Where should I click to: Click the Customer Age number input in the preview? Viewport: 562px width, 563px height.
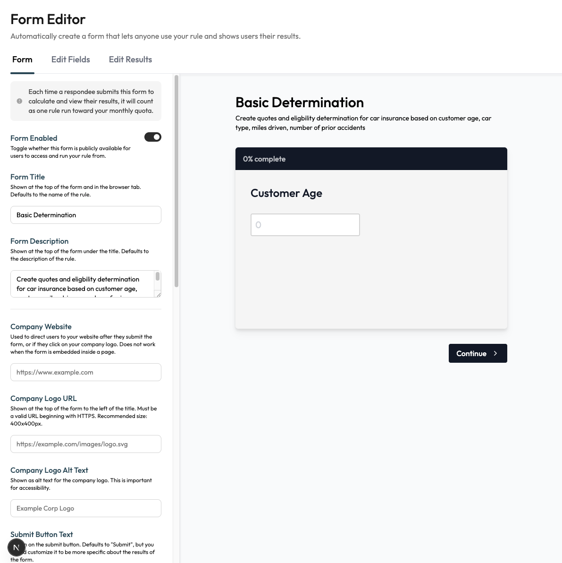coord(305,225)
